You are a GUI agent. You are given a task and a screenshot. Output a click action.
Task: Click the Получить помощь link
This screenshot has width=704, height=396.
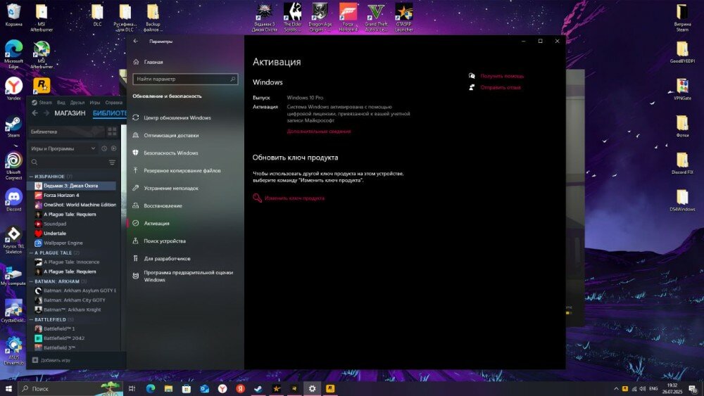[x=502, y=76]
